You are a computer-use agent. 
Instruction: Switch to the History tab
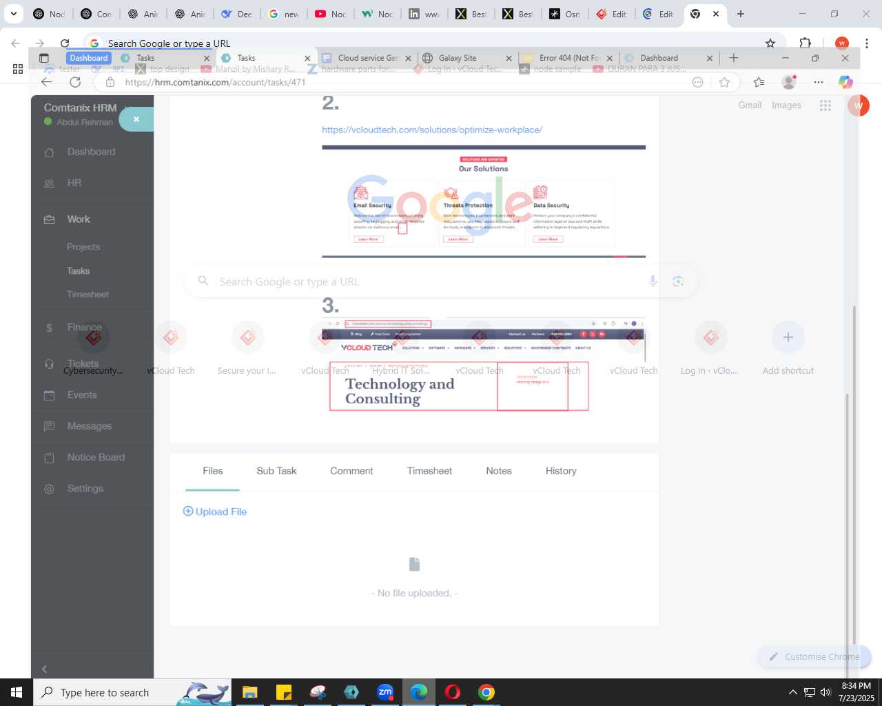[x=561, y=471]
